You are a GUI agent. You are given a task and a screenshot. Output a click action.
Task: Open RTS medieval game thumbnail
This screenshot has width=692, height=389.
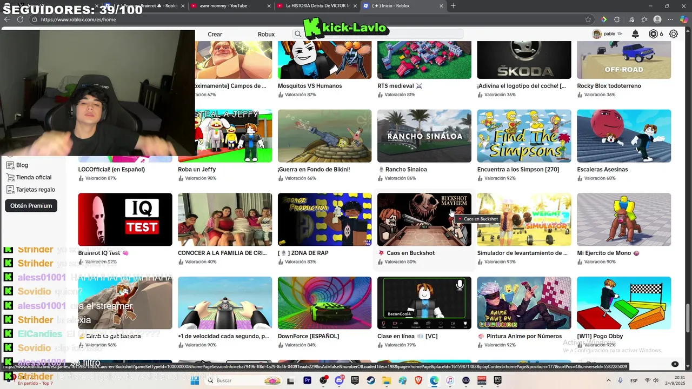pos(424,60)
